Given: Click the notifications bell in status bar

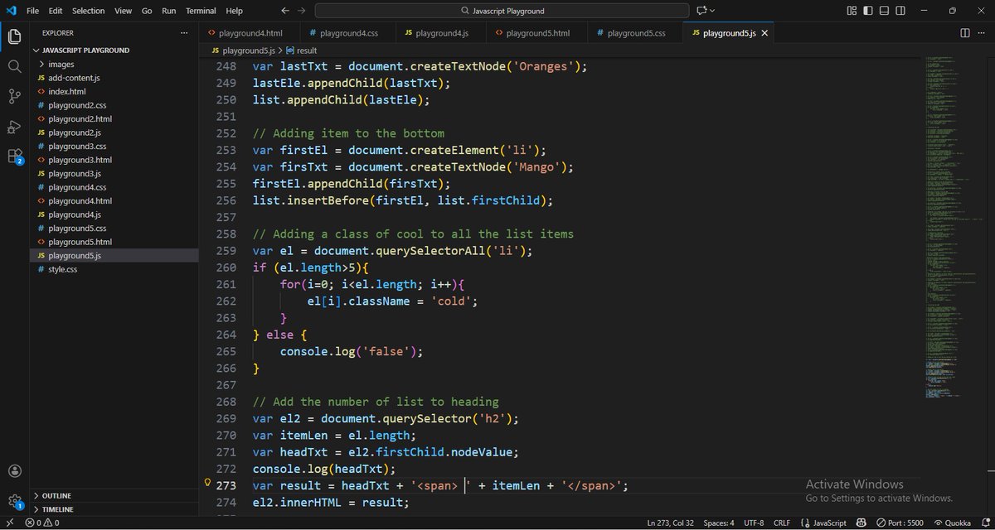Looking at the screenshot, I should coord(984,523).
